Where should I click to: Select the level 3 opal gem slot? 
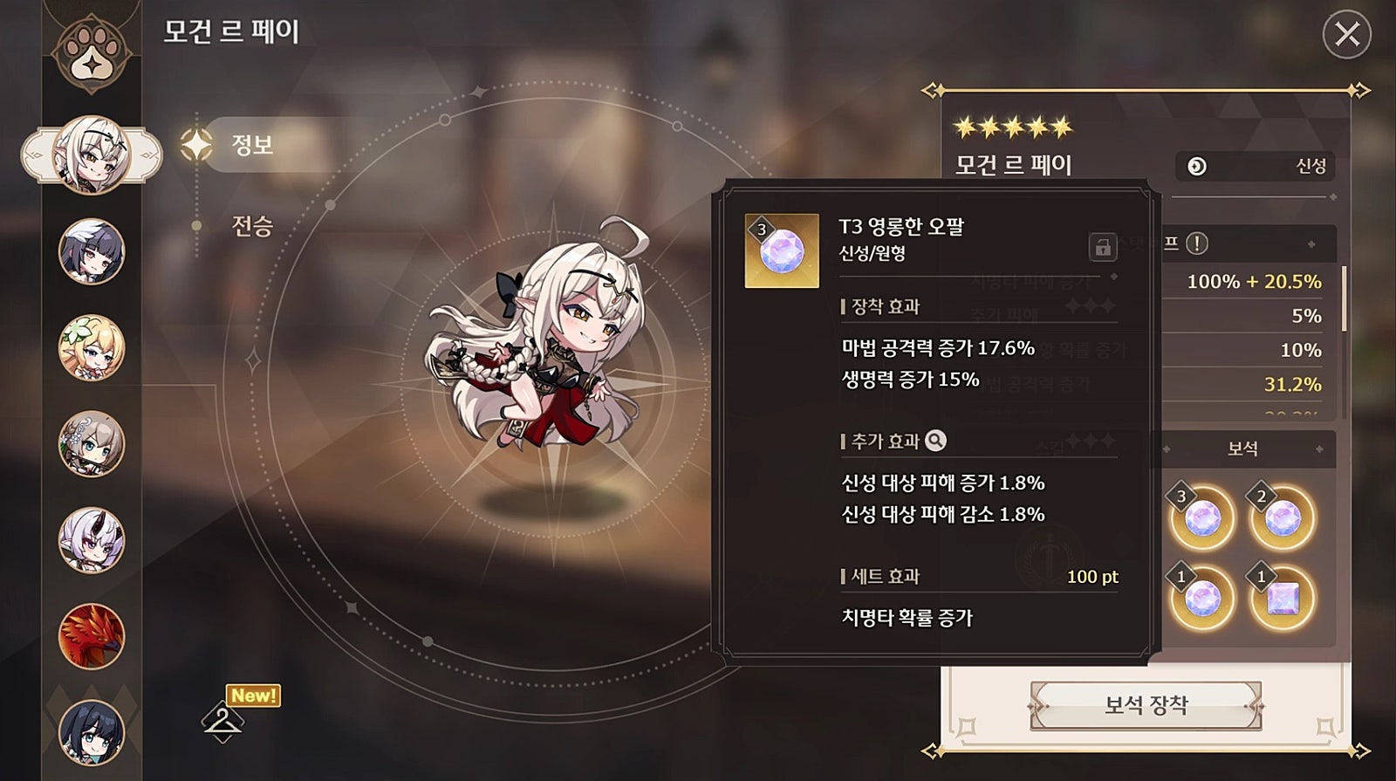click(x=1201, y=517)
